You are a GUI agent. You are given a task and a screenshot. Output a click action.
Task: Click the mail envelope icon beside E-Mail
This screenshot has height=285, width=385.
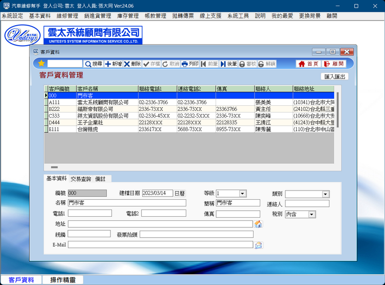tap(258, 245)
